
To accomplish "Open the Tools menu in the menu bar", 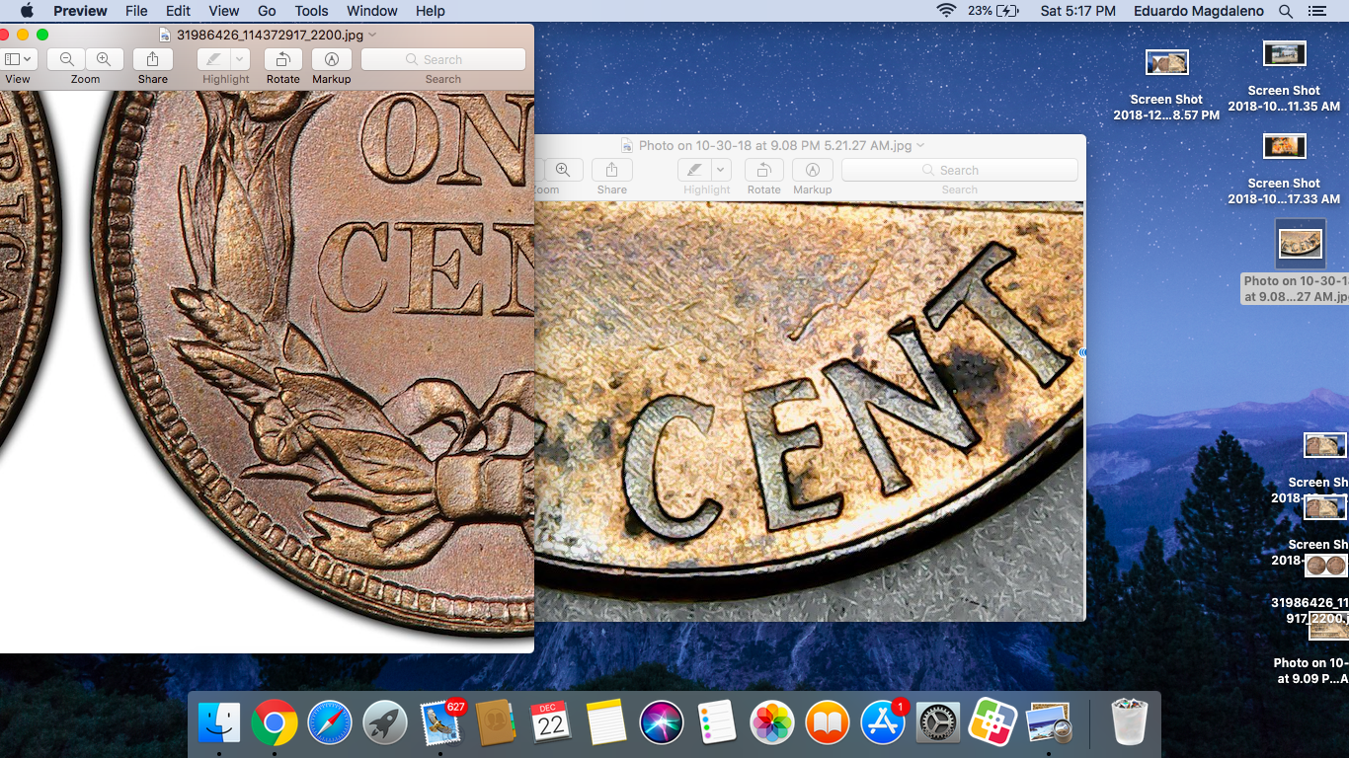I will point(311,11).
